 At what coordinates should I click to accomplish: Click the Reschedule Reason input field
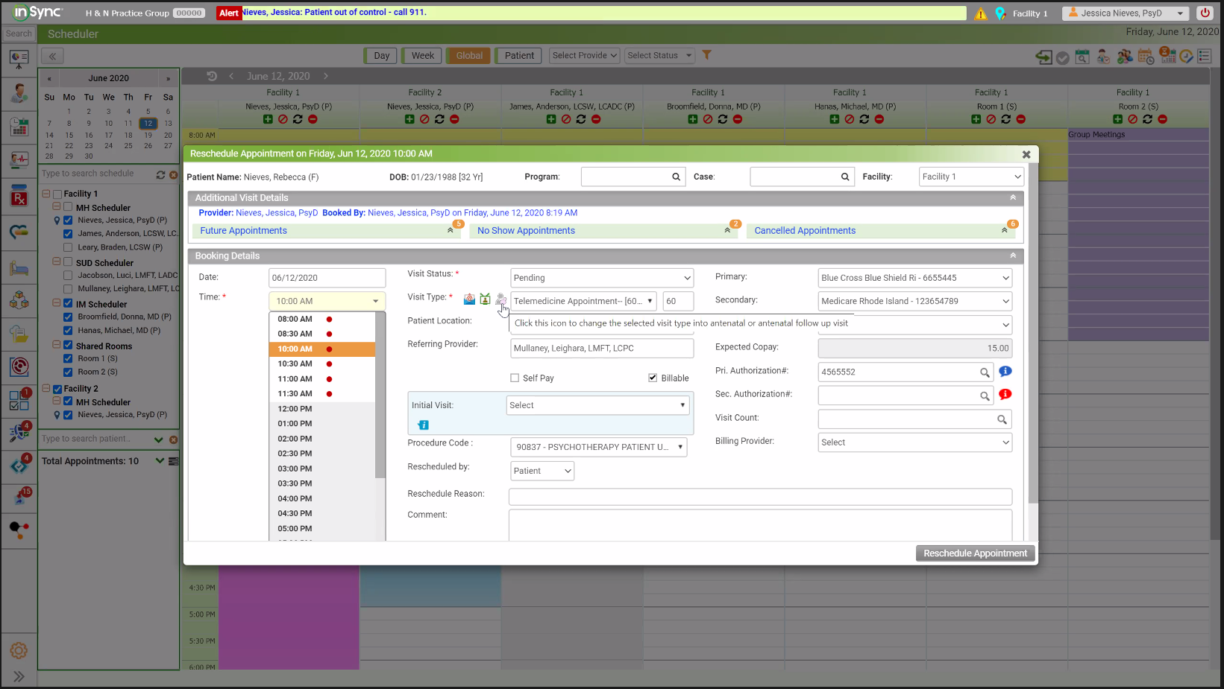pyautogui.click(x=759, y=496)
